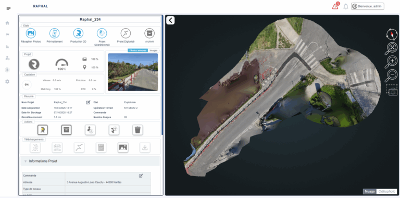Click the storage end date 07/10/2025 16:27

tap(63, 113)
